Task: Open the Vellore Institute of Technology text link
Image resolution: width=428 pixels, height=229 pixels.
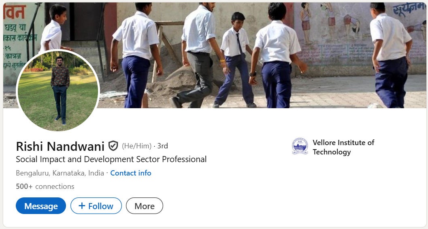Action: pos(343,143)
